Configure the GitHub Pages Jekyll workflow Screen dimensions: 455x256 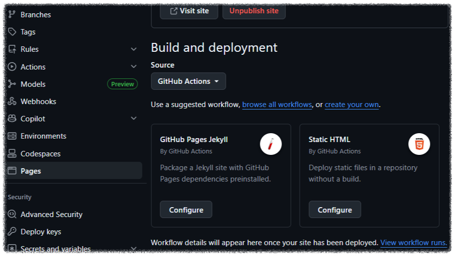pyautogui.click(x=186, y=210)
